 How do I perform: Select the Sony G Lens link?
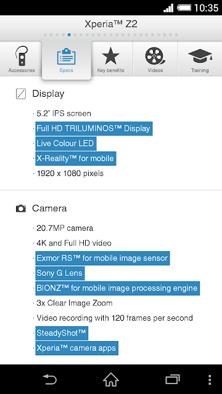[60, 273]
